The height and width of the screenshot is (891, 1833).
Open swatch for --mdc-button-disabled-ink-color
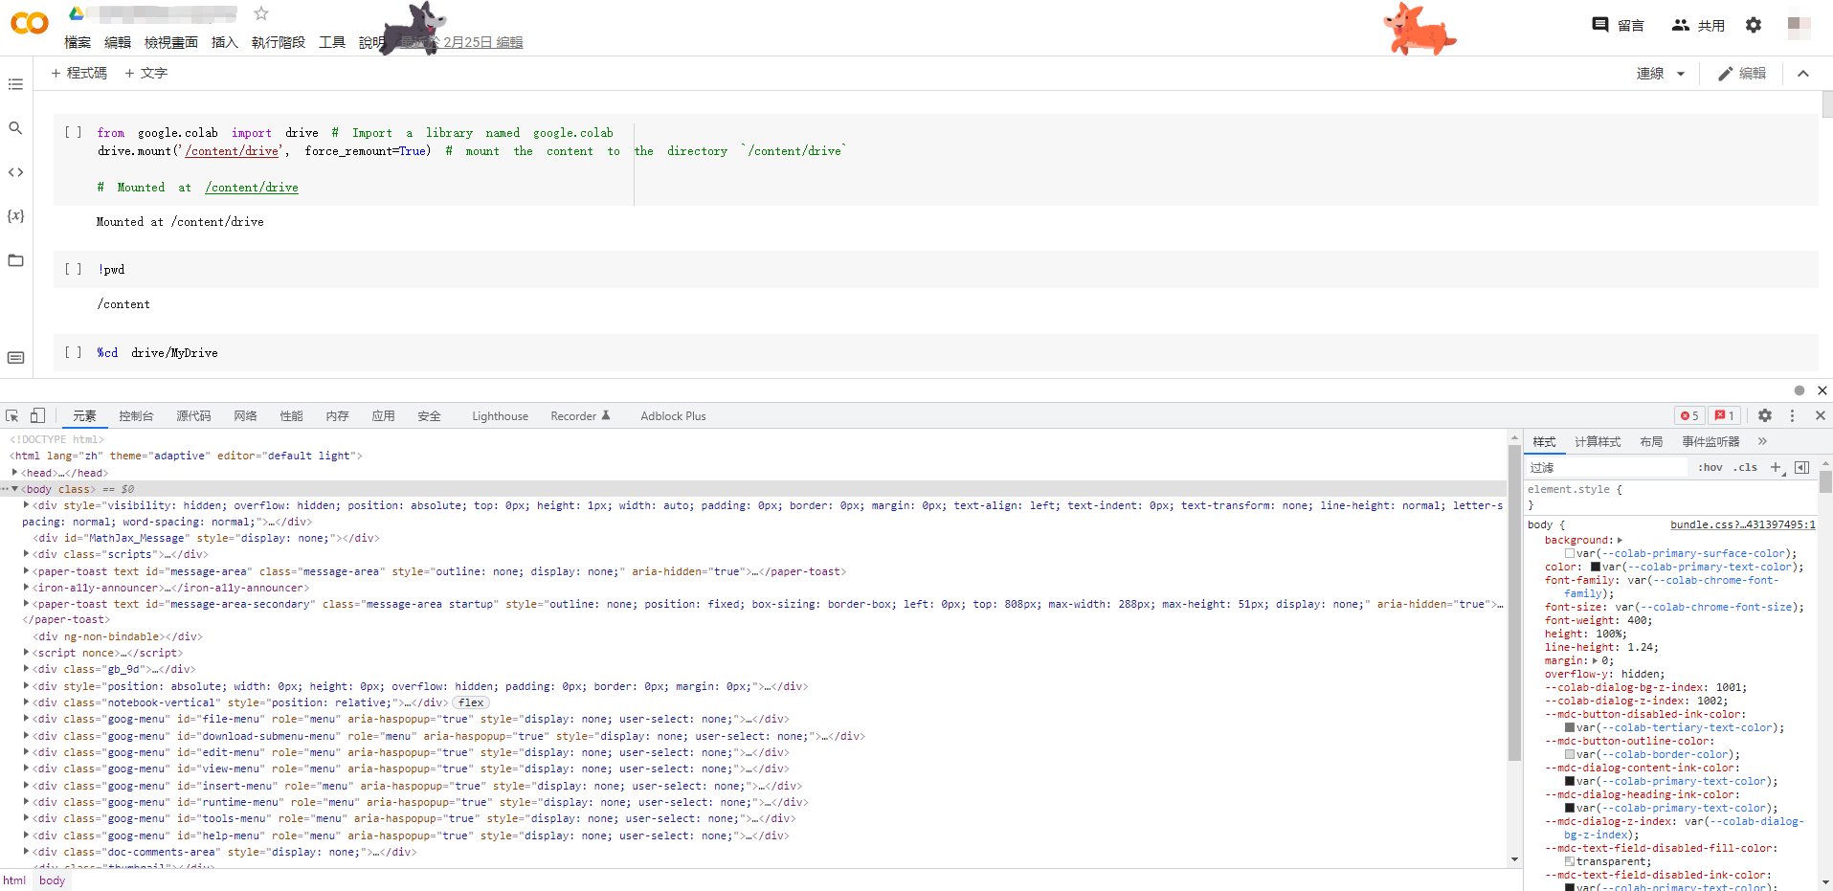(1570, 727)
